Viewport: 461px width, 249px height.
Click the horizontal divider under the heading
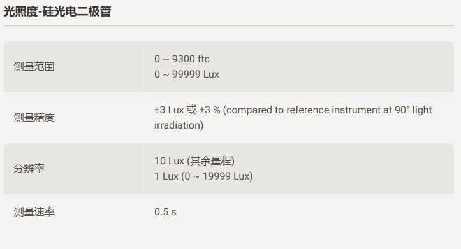point(229,26)
